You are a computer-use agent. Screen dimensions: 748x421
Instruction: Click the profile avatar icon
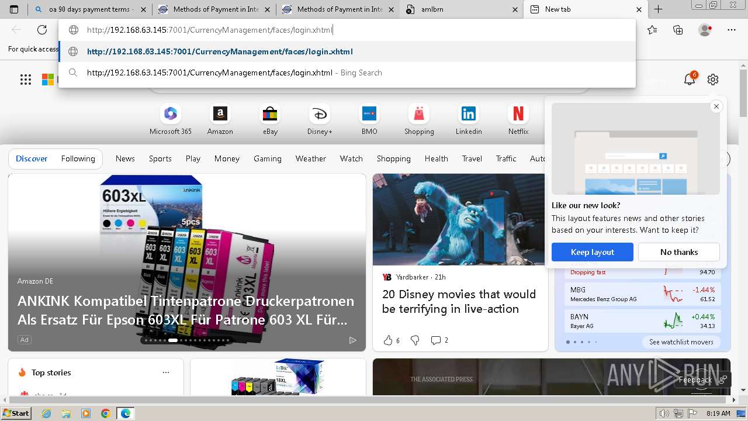705,30
